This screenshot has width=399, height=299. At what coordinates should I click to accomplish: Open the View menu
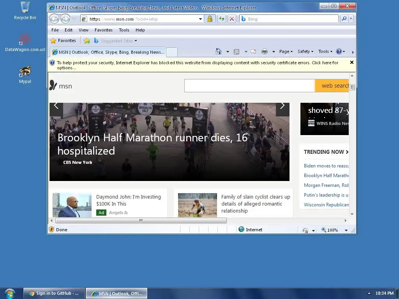(x=83, y=30)
